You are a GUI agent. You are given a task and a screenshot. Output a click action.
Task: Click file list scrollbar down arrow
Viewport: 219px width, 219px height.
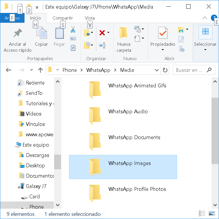pos(215,205)
